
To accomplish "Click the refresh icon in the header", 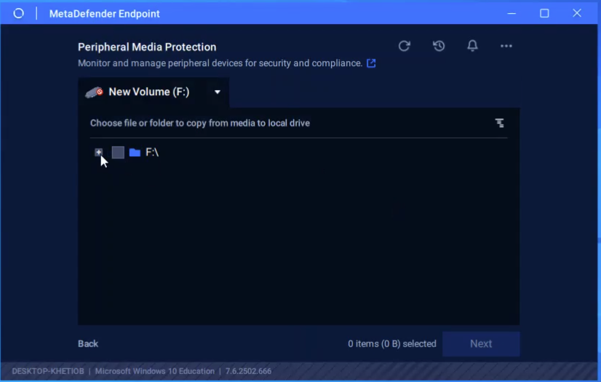I will click(404, 46).
